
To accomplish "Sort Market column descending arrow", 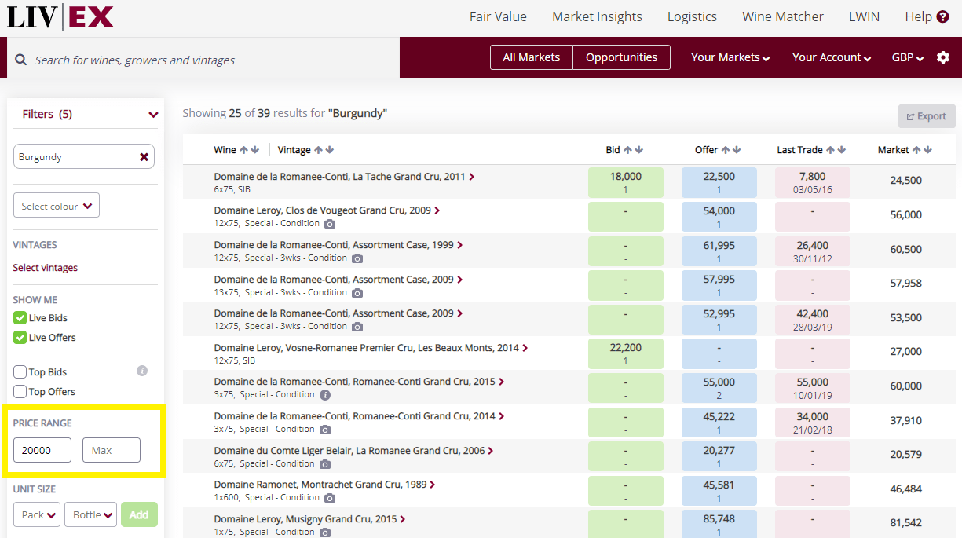I will tap(928, 150).
